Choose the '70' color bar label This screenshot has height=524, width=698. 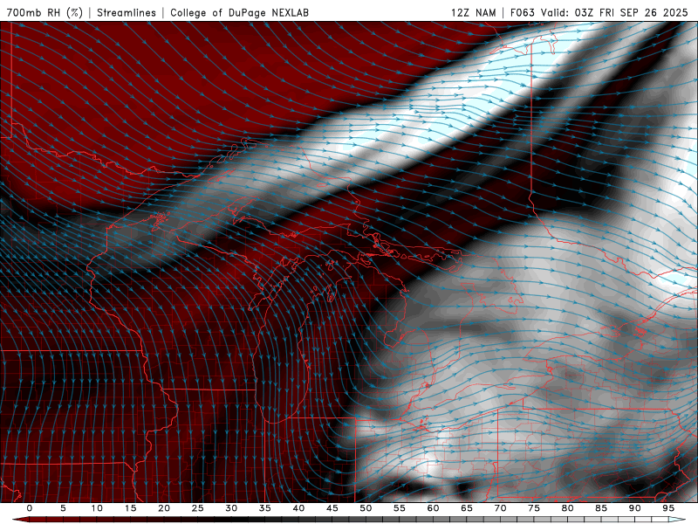pyautogui.click(x=500, y=508)
